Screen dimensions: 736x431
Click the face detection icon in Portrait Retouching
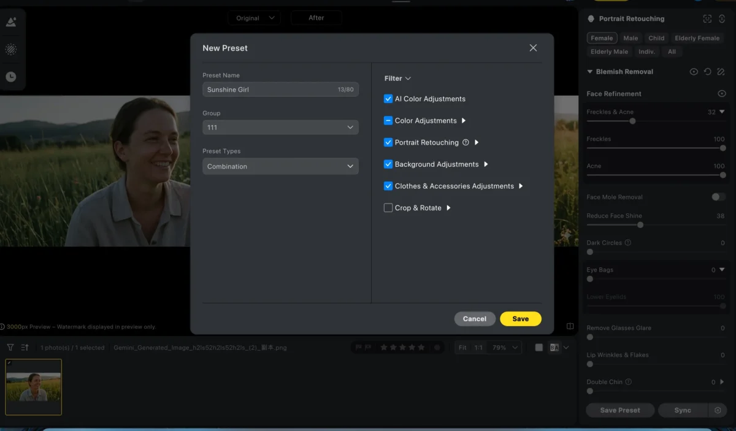coord(707,19)
